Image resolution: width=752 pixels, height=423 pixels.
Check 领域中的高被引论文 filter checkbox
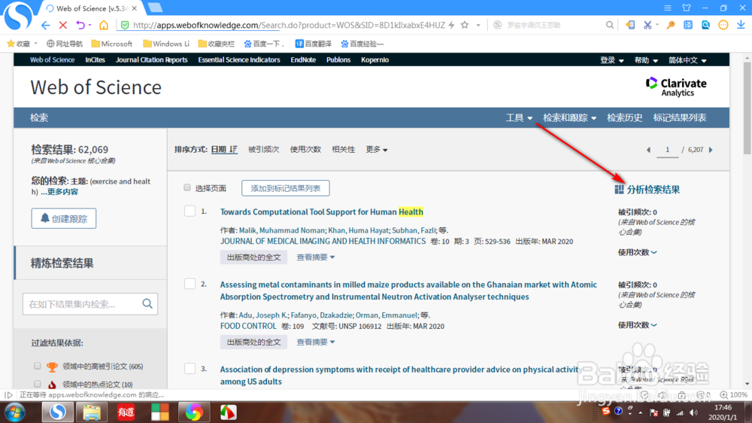coord(38,366)
